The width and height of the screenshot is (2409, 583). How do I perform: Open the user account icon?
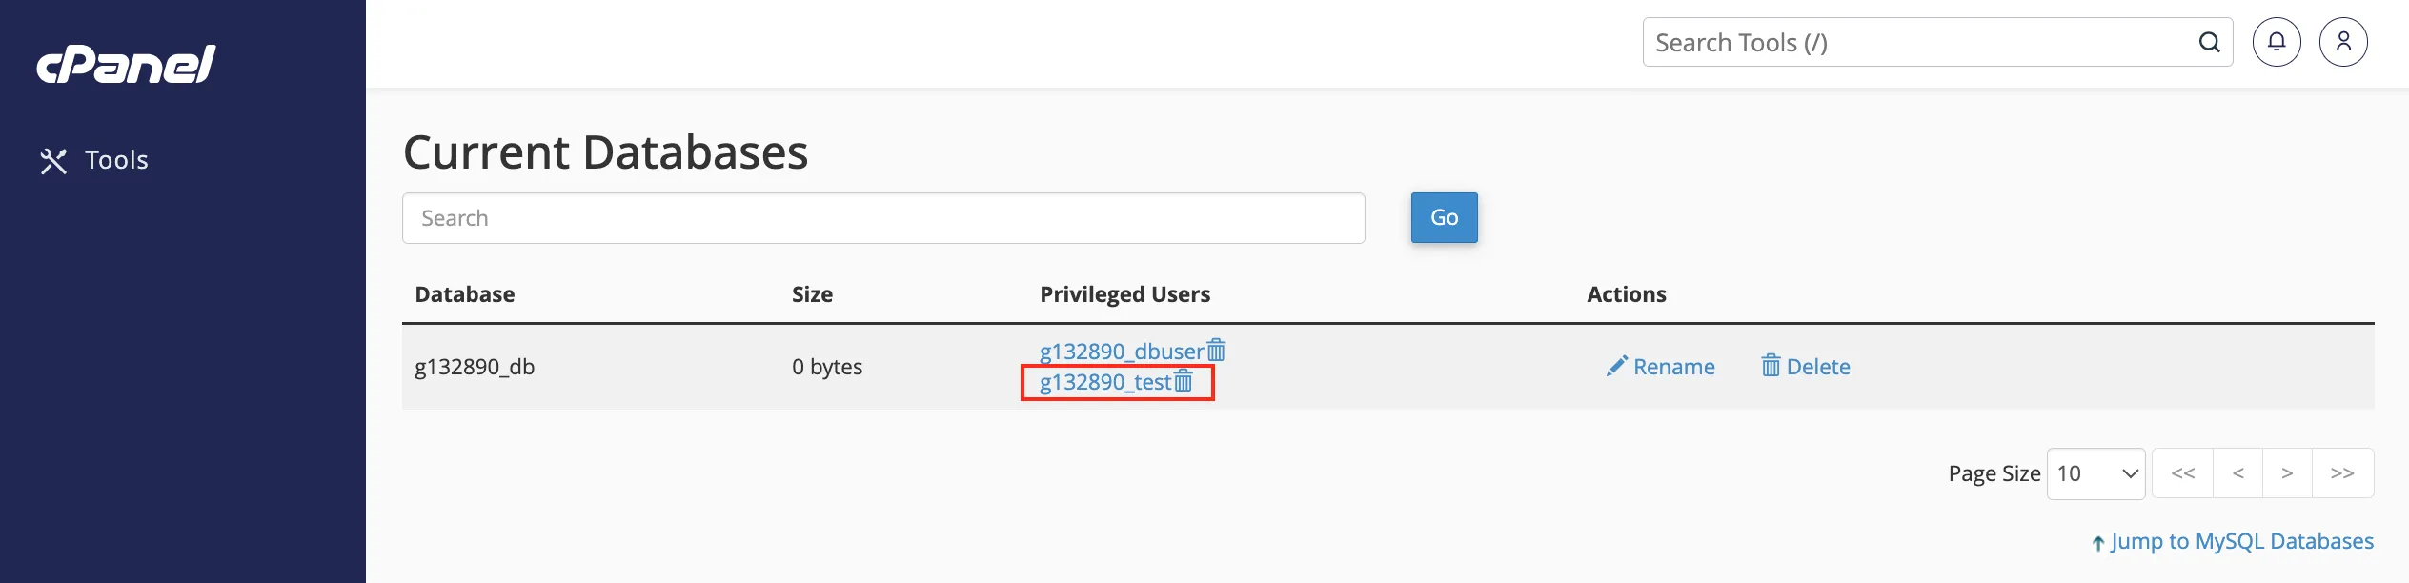point(2343,42)
